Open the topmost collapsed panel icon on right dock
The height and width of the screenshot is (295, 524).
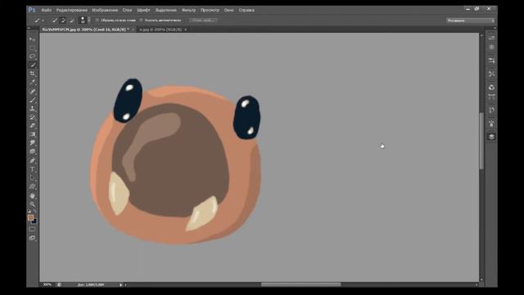(x=491, y=38)
